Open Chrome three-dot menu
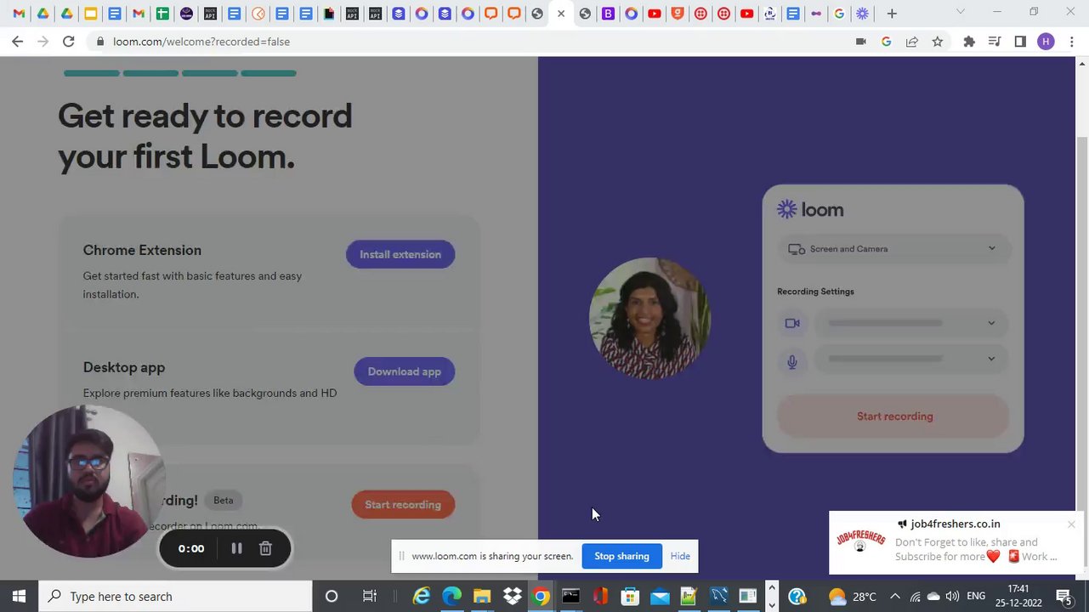 click(x=1071, y=42)
